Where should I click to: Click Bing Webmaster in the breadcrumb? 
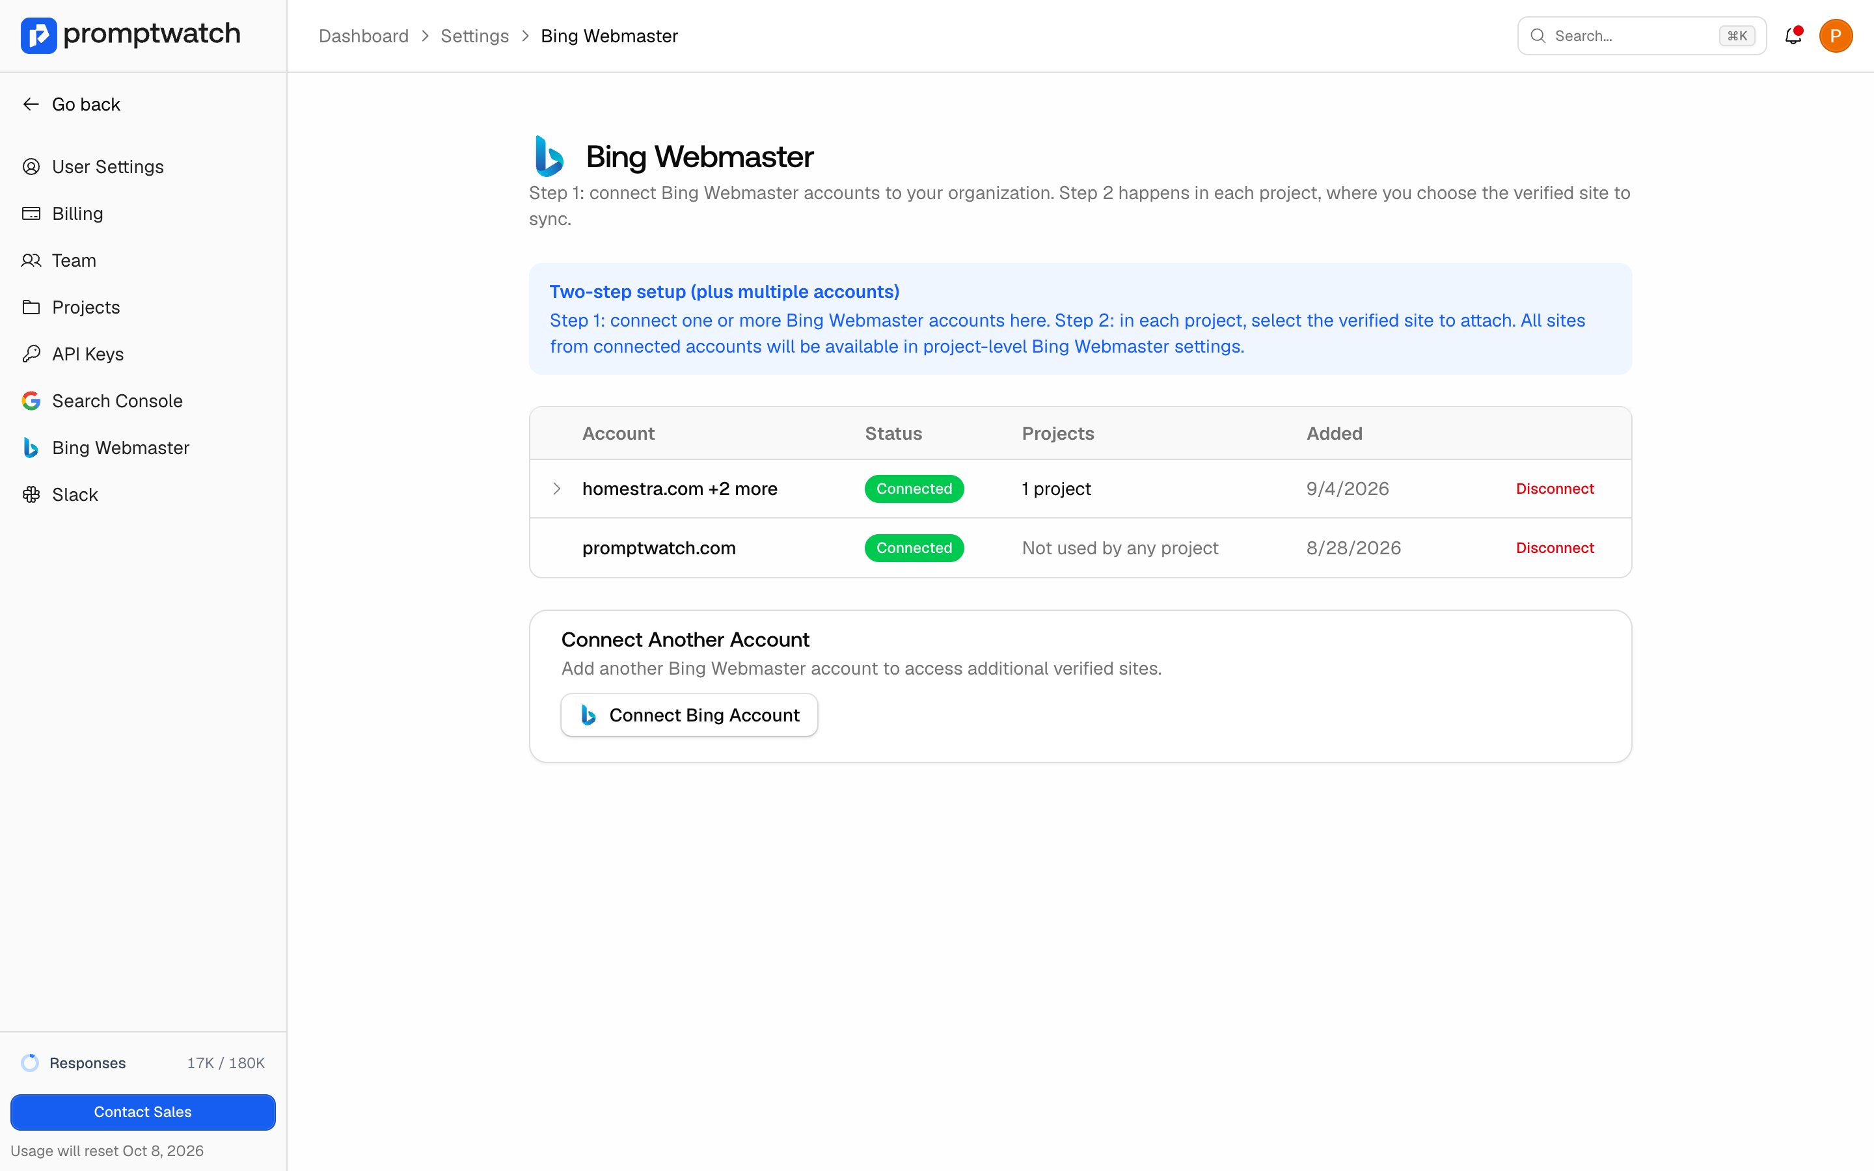click(x=610, y=36)
